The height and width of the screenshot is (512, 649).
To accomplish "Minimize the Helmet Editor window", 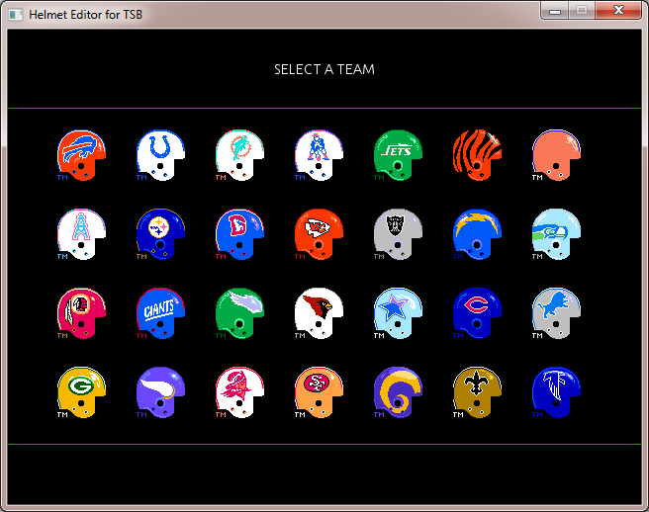I will pyautogui.click(x=555, y=10).
